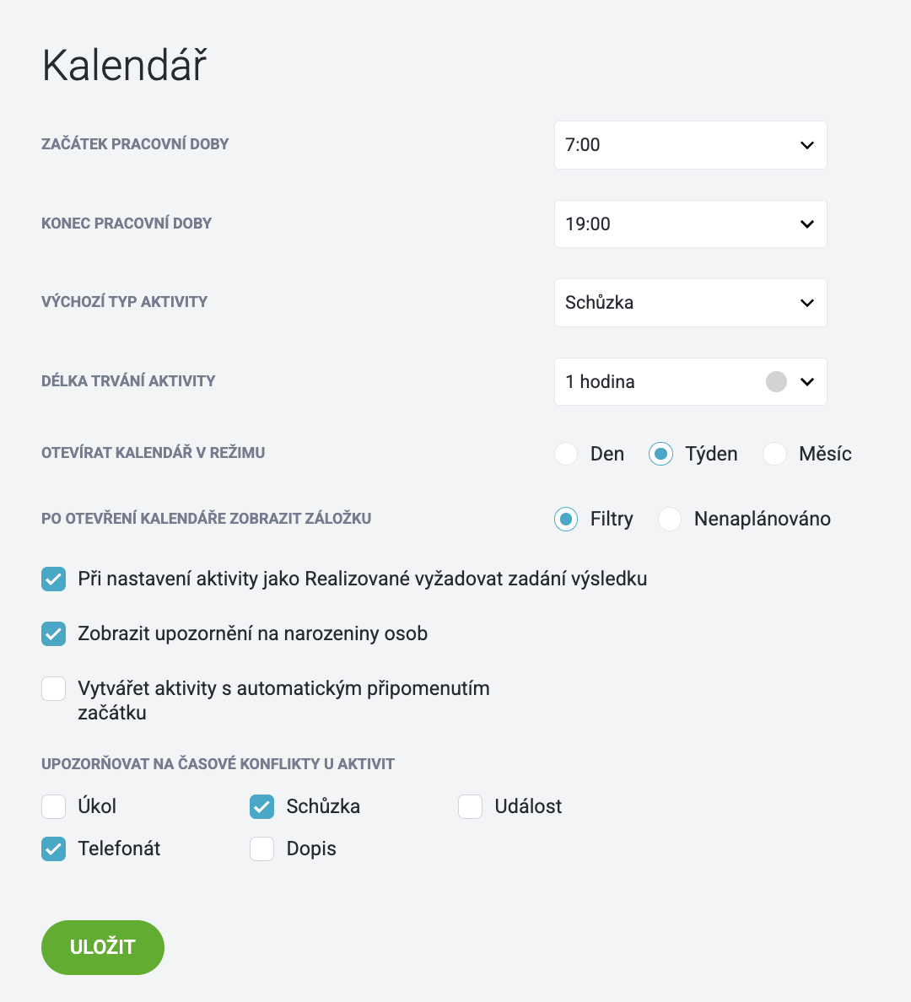The width and height of the screenshot is (911, 1002).
Task: Click chevron arrow in Konec pracovní doby dropdown
Action: point(806,224)
